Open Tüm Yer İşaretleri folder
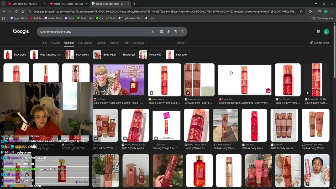 323,18
